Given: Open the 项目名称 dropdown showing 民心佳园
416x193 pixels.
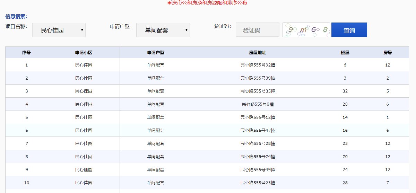Looking at the screenshot, I should coord(59,30).
